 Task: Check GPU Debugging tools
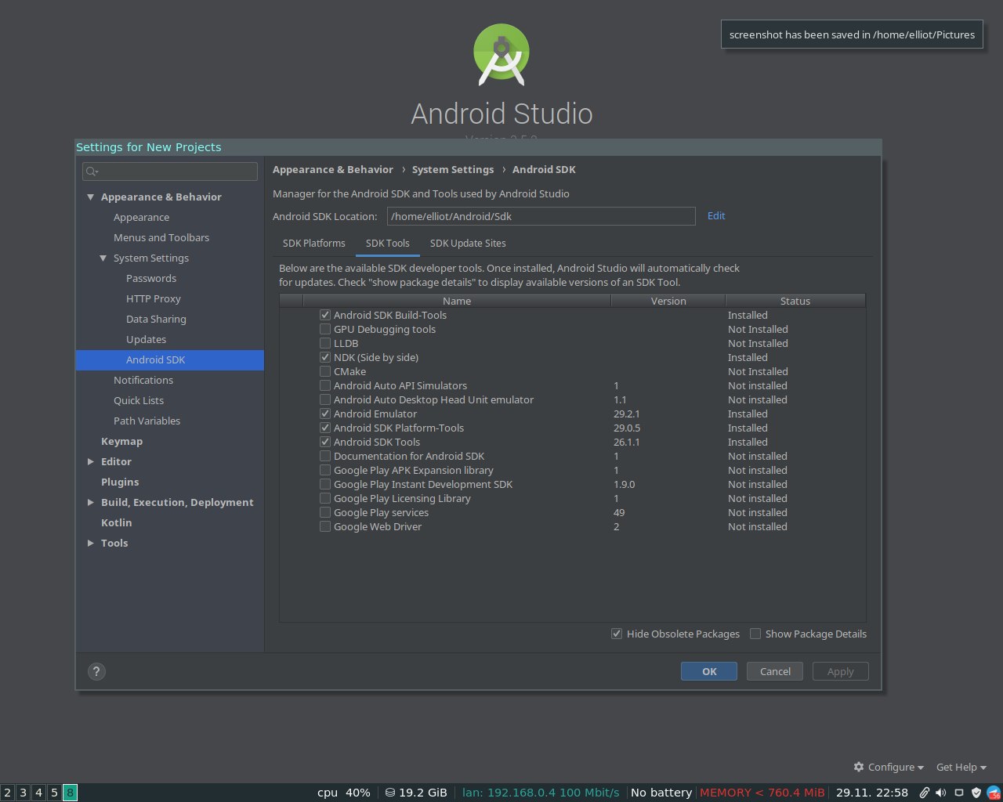325,329
